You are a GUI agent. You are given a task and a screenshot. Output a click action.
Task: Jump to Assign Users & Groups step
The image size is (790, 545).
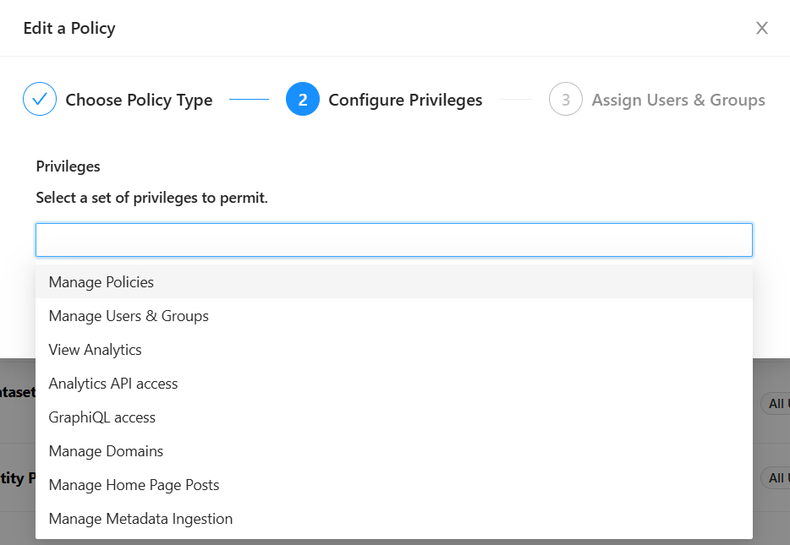[678, 100]
